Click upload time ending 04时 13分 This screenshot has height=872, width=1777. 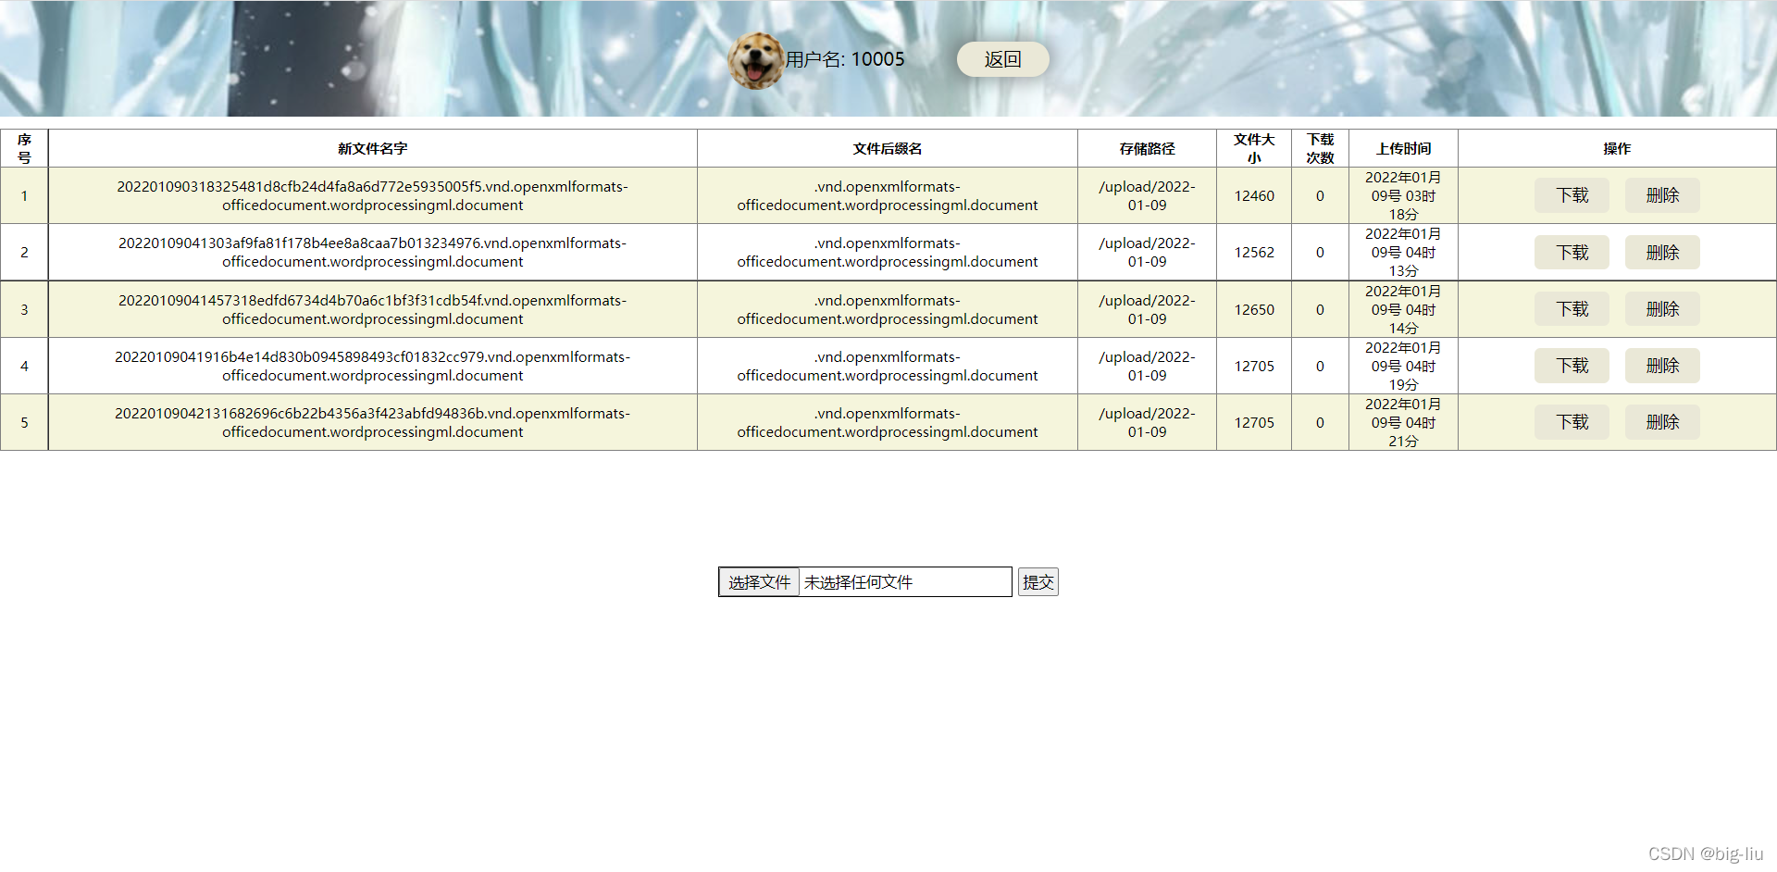click(x=1403, y=253)
